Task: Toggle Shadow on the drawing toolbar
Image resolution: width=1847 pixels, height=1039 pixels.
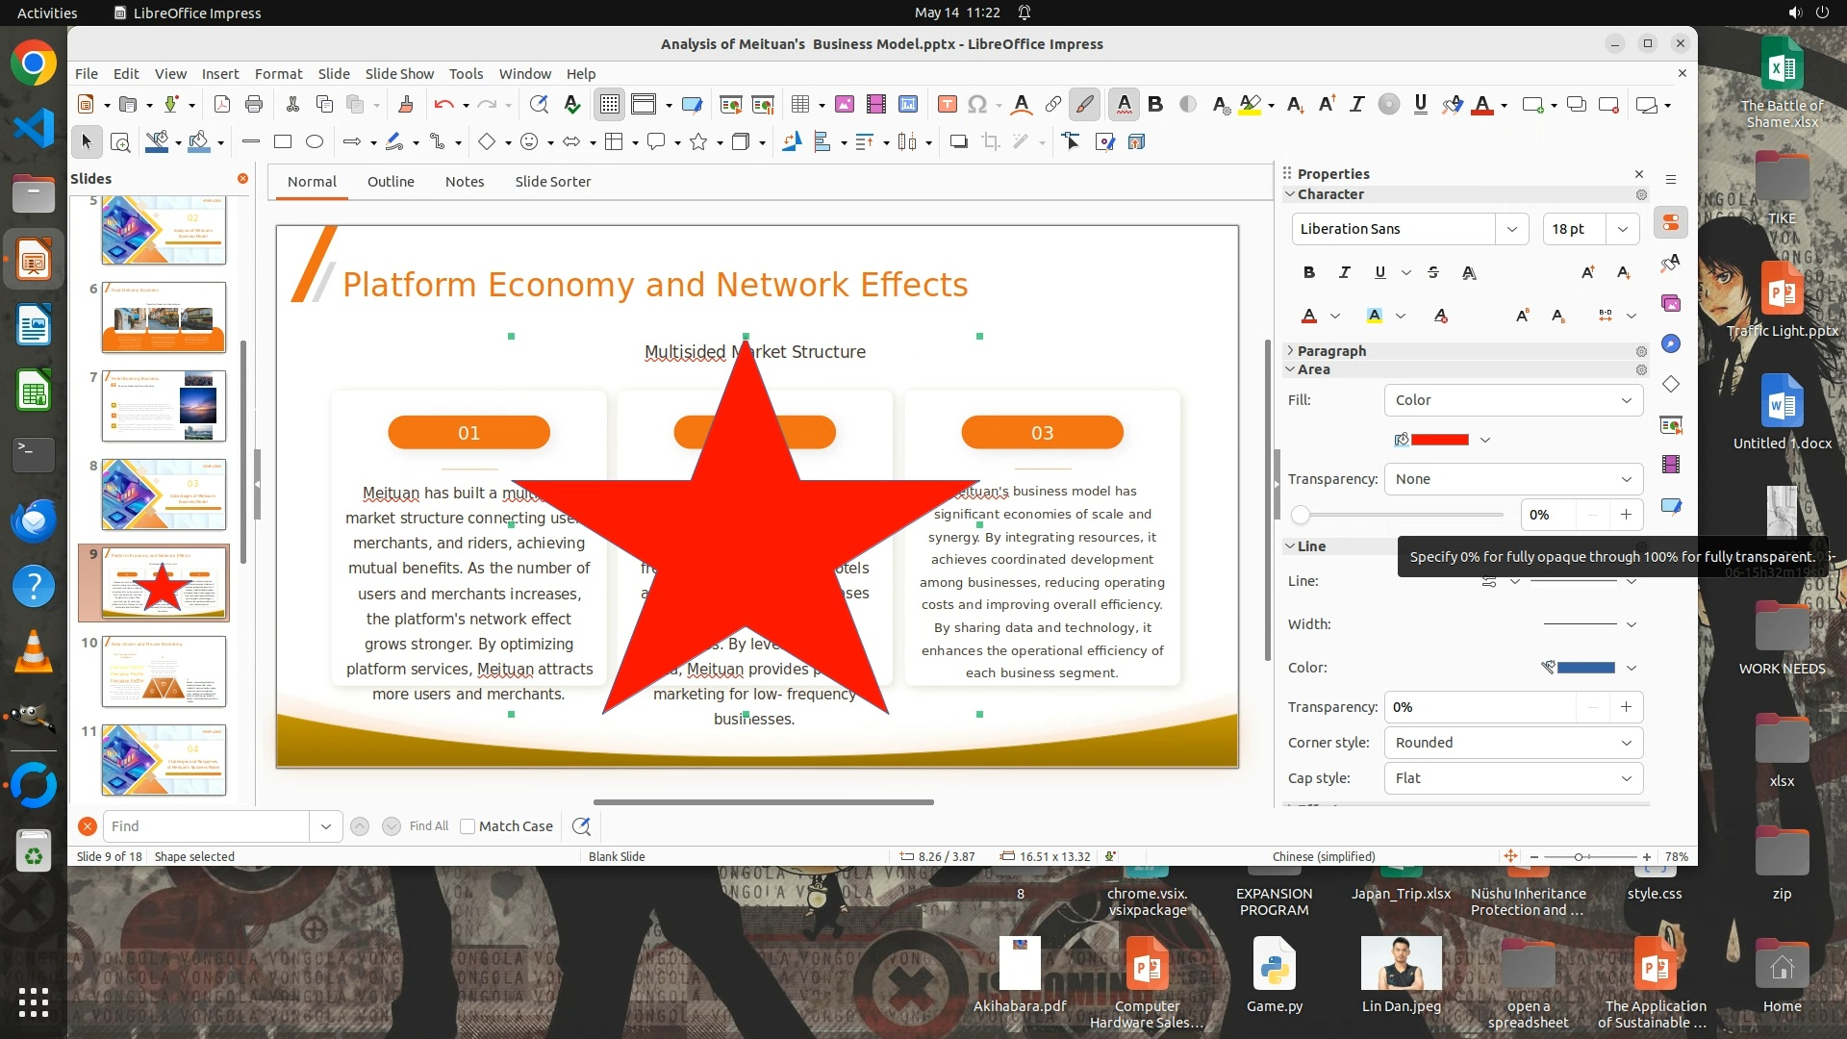Action: [x=958, y=142]
